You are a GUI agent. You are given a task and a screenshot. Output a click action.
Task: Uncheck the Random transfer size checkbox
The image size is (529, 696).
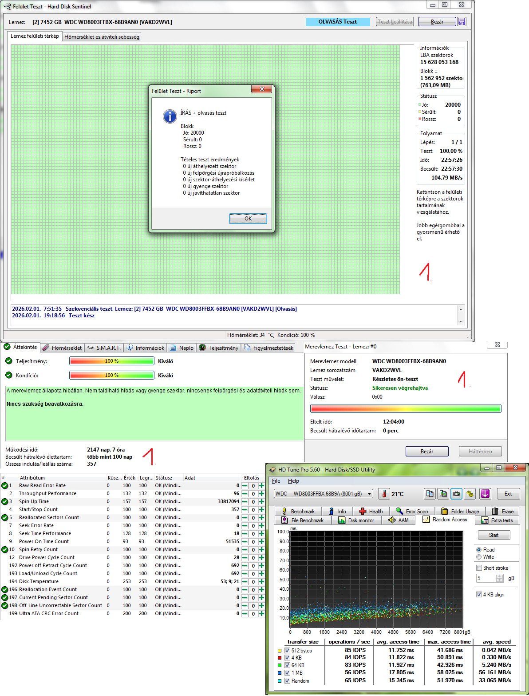pyautogui.click(x=287, y=681)
